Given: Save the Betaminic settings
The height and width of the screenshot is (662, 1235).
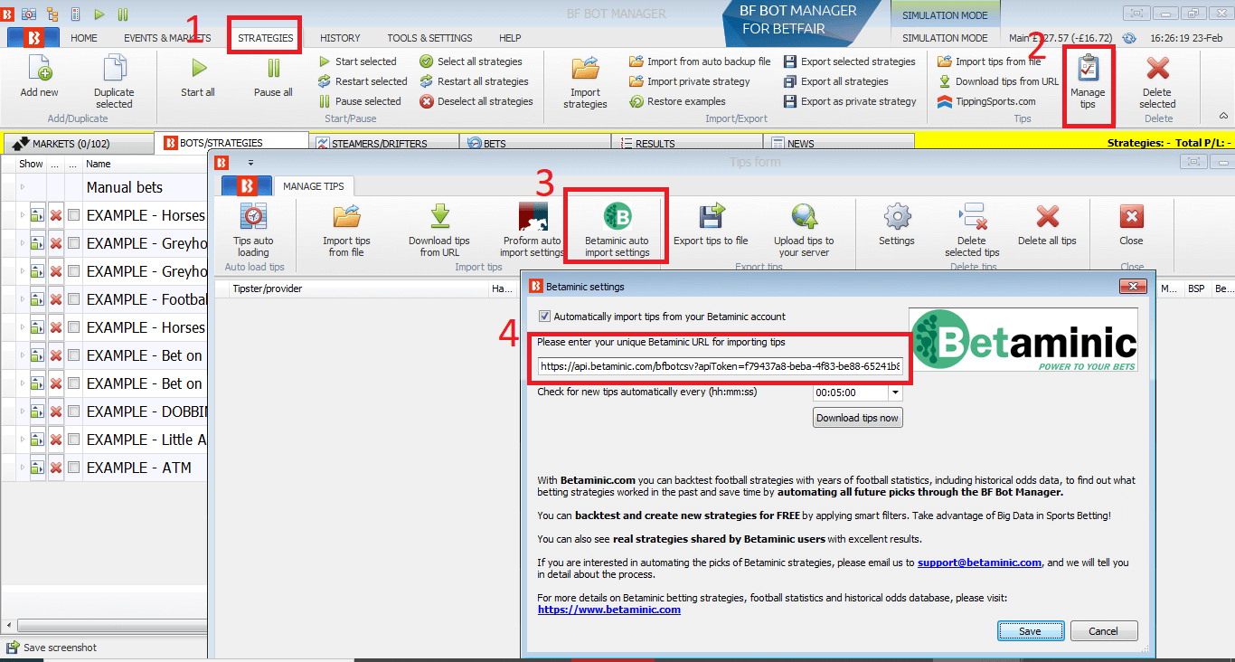Looking at the screenshot, I should pos(1030,631).
